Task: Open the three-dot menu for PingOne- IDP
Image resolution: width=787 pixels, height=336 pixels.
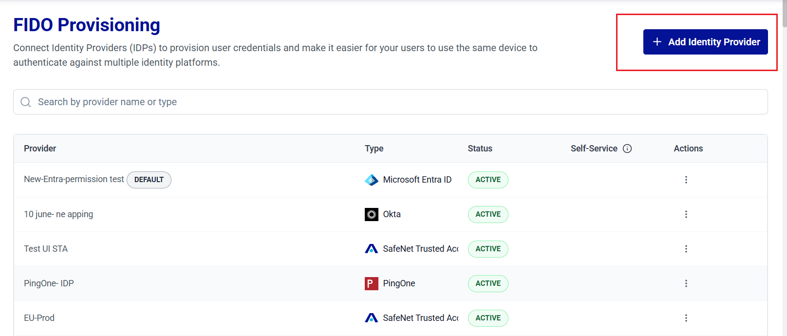Action: point(686,283)
